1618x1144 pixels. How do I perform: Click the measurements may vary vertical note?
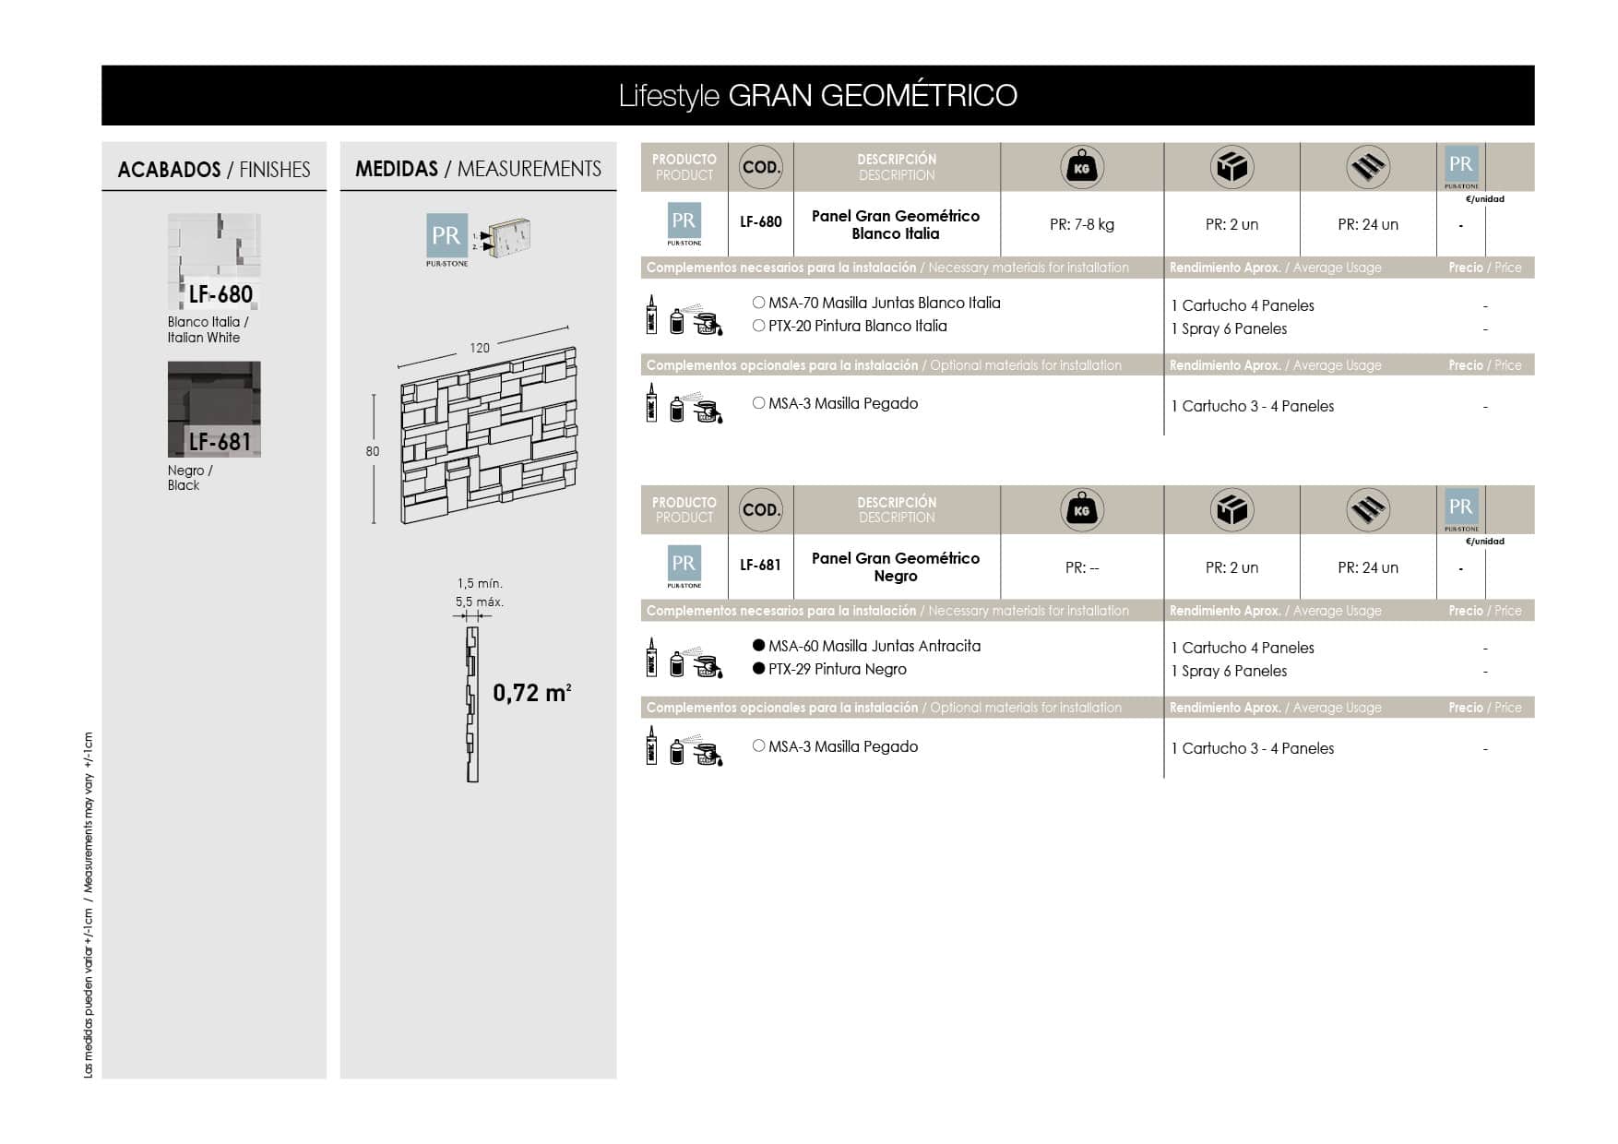pyautogui.click(x=89, y=905)
